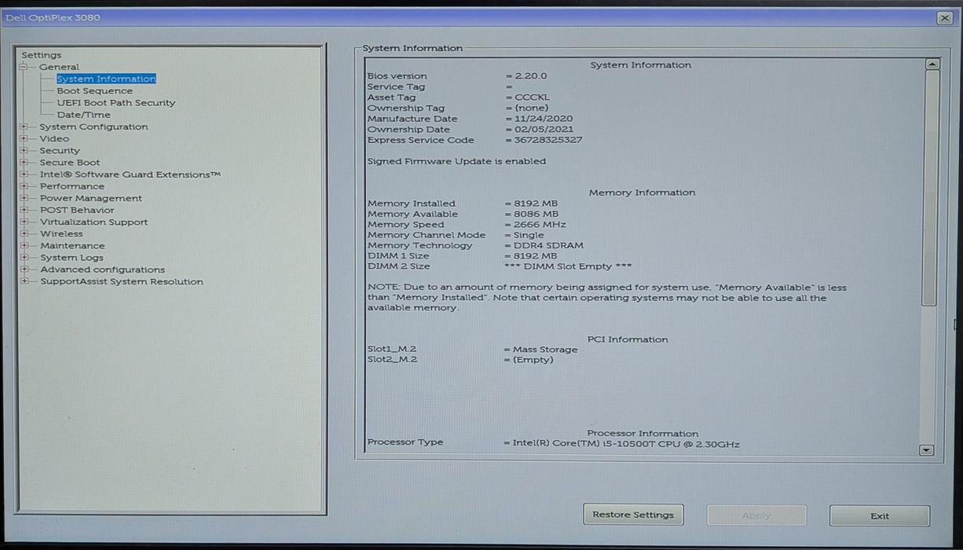Select the Secure Boot label

71,163
